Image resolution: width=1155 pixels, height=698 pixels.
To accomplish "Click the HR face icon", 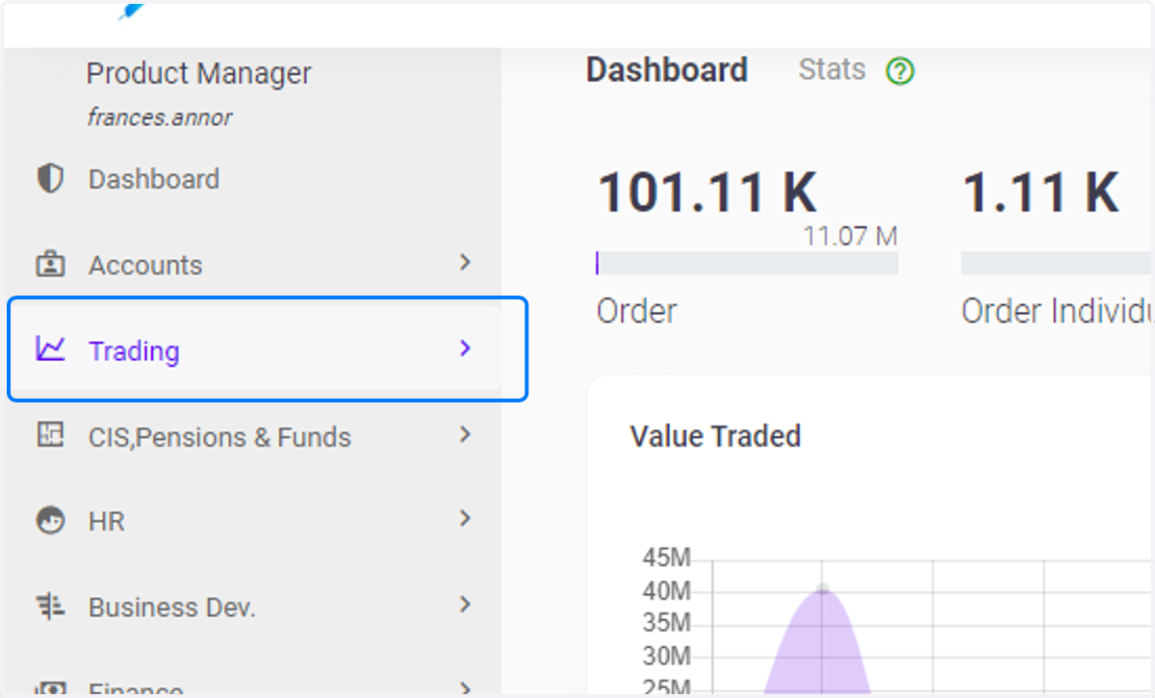I will tap(50, 521).
